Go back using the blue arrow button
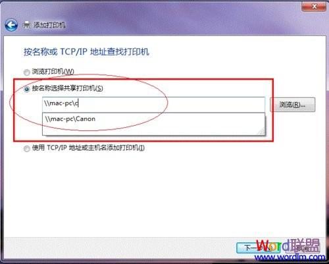 point(11,25)
